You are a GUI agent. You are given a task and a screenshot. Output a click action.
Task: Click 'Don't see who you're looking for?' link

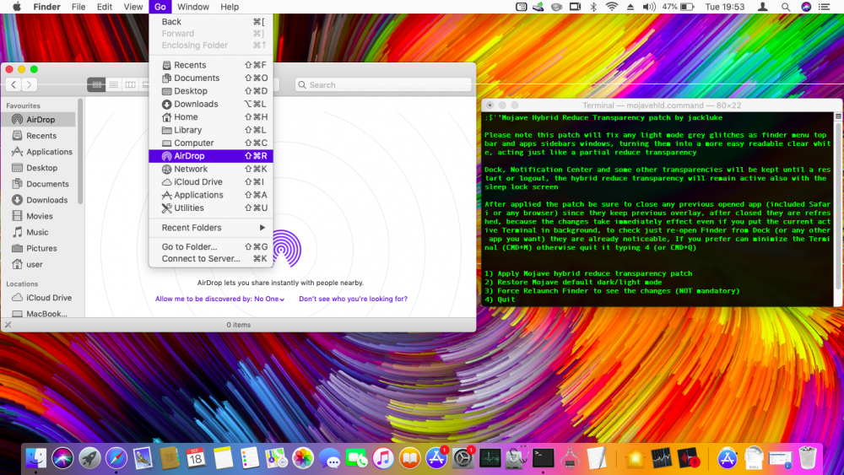pyautogui.click(x=353, y=299)
